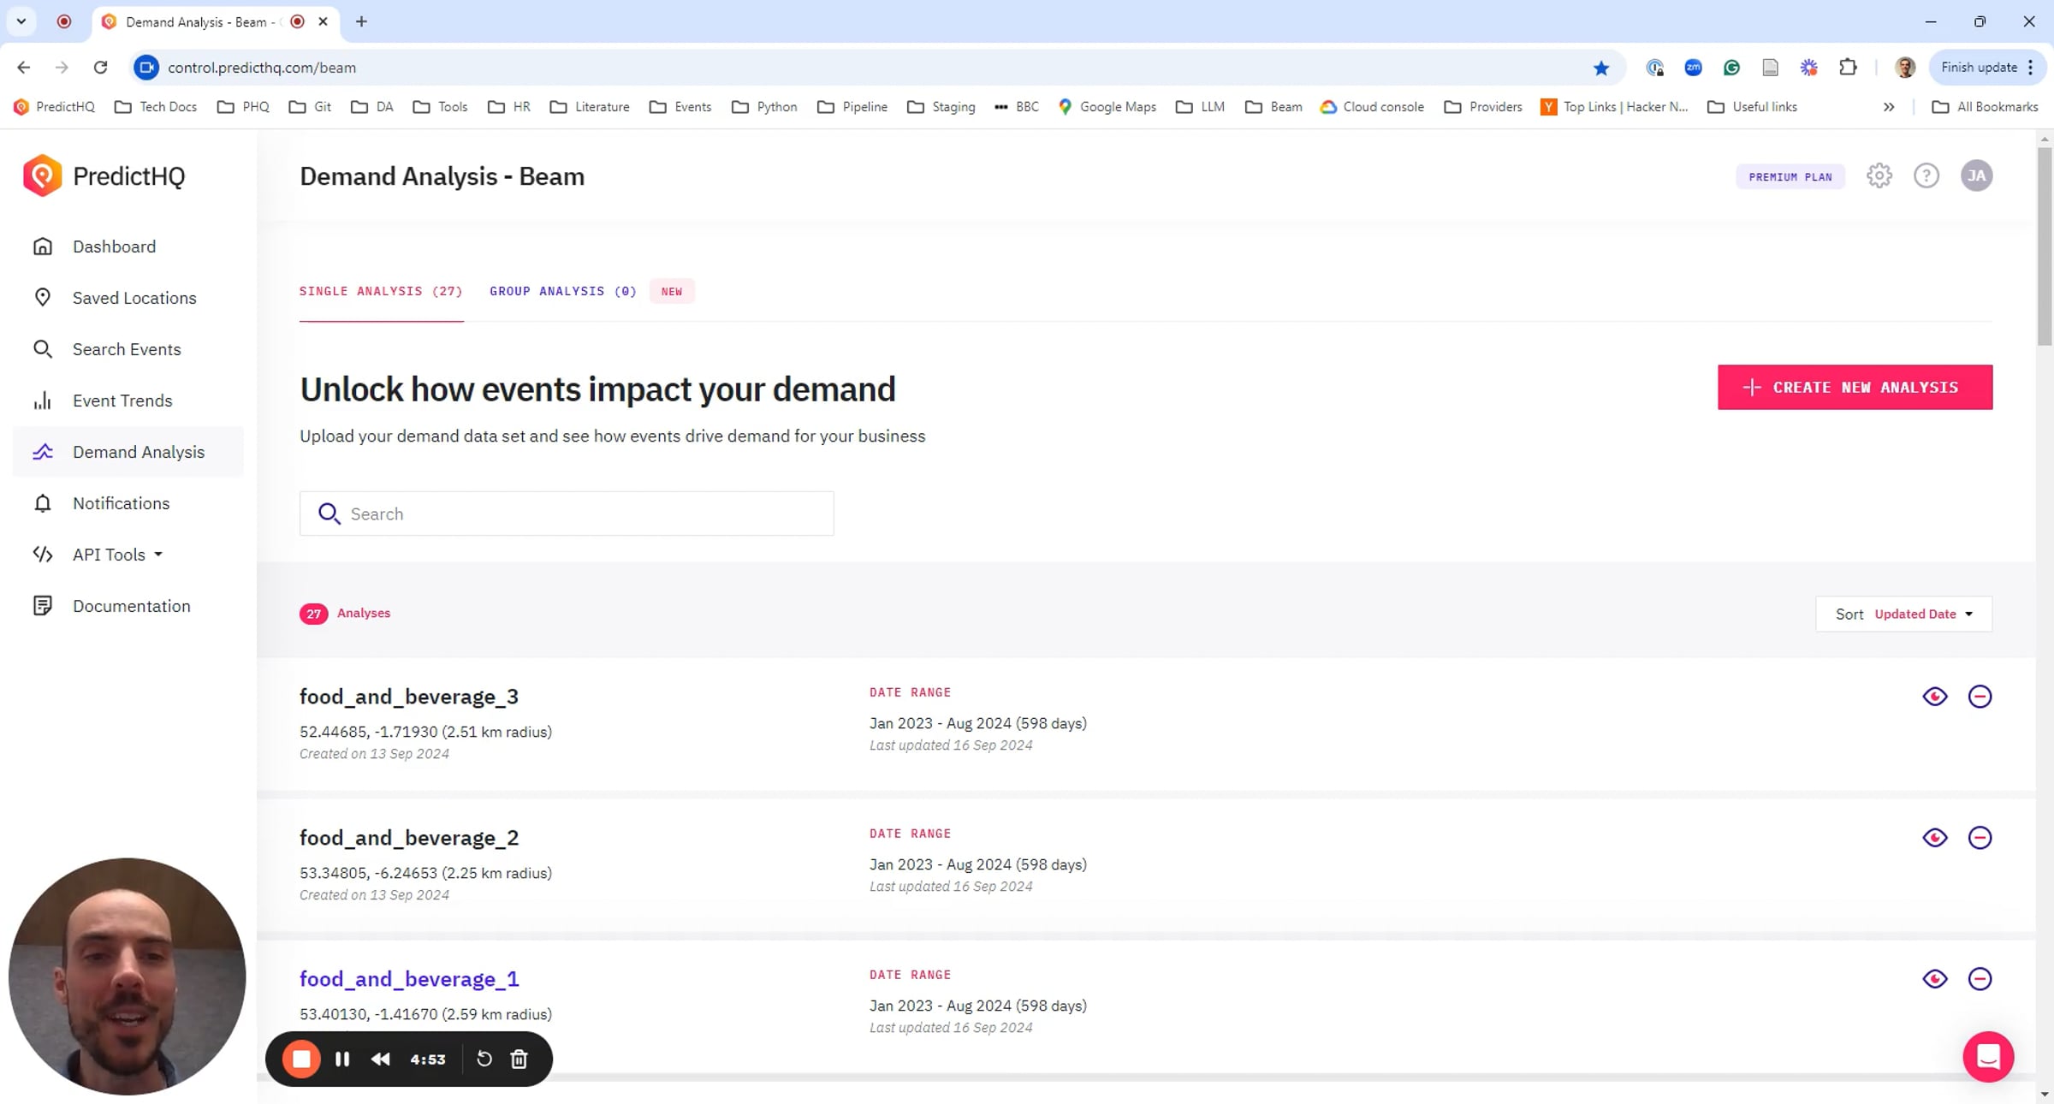Open a new browser tab

tap(361, 21)
